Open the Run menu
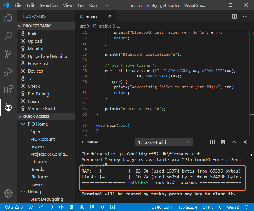The width and height of the screenshot is (254, 211). tap(93, 5)
